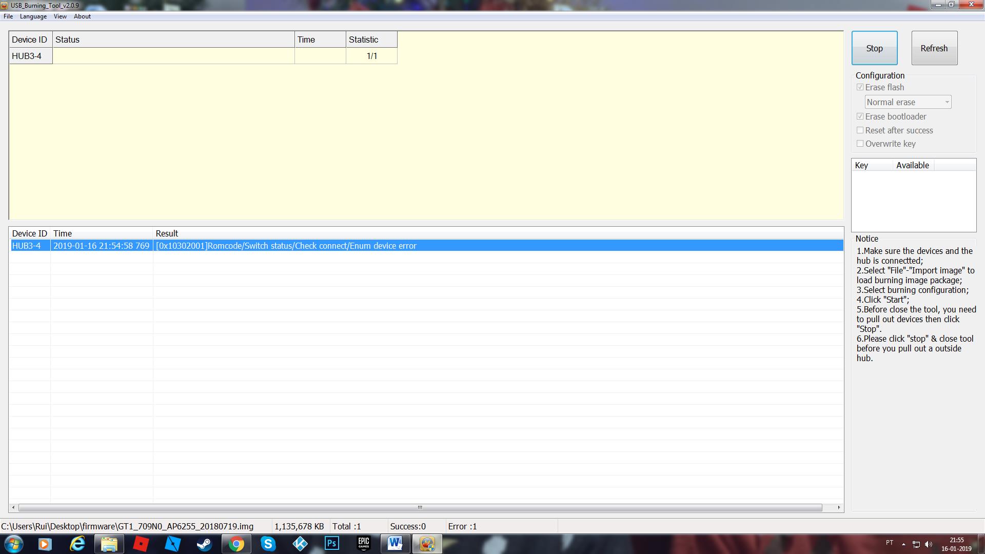The image size is (985, 554).
Task: Click the Kodi icon in taskbar
Action: tap(300, 543)
